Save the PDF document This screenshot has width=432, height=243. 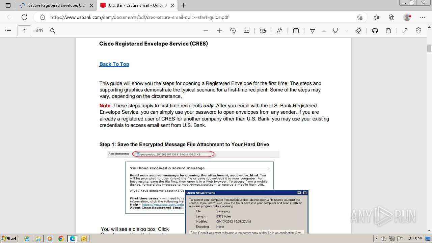tap(388, 31)
